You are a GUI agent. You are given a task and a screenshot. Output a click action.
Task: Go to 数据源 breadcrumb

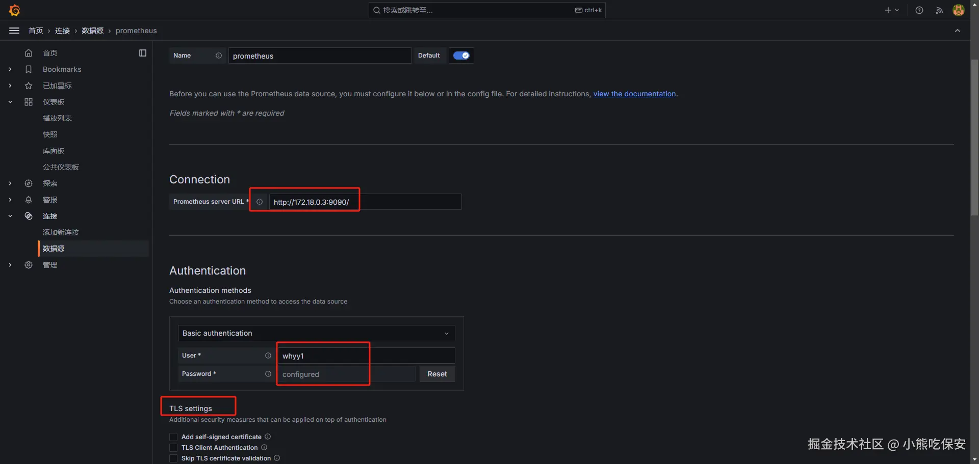click(93, 31)
